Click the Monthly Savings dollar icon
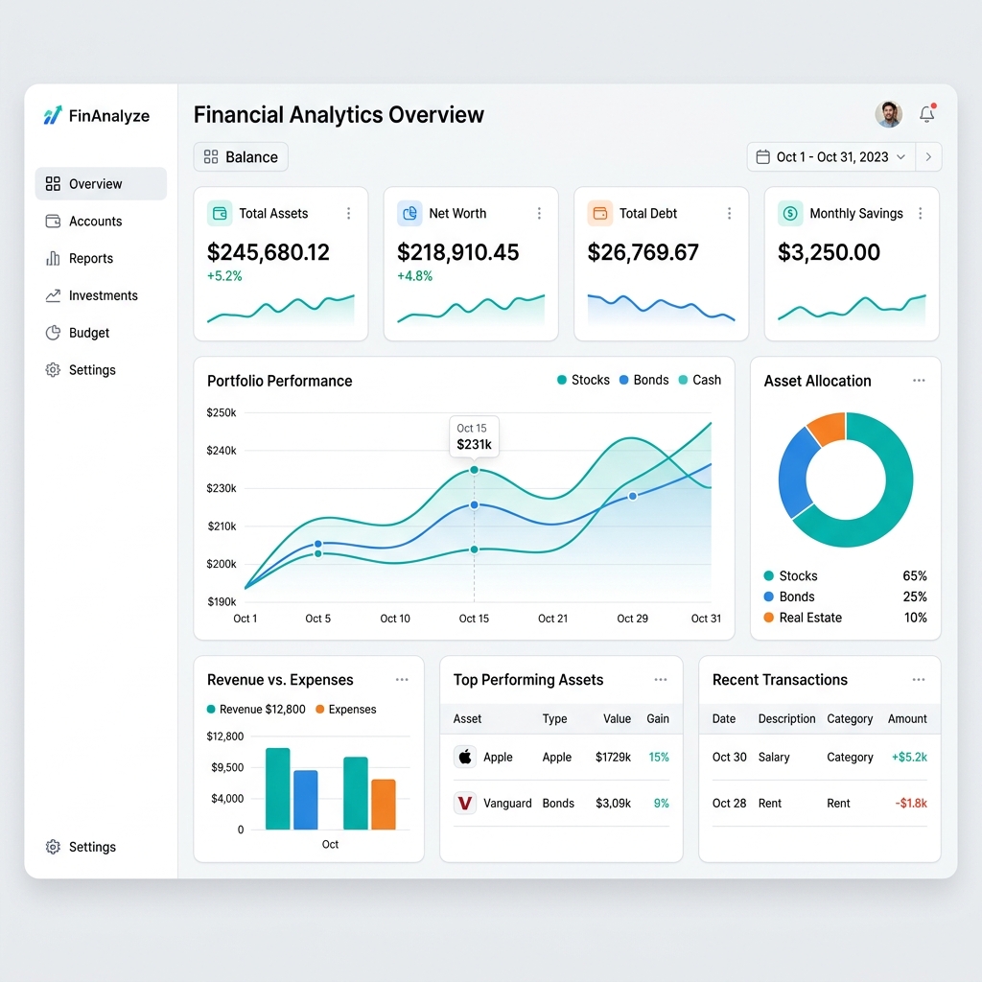 790,214
